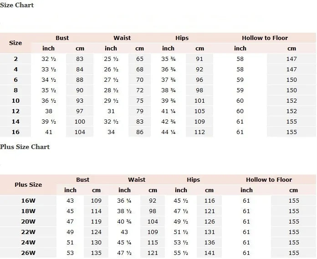Select the 26W plus size row label
The image size is (317, 259).
tap(28, 253)
